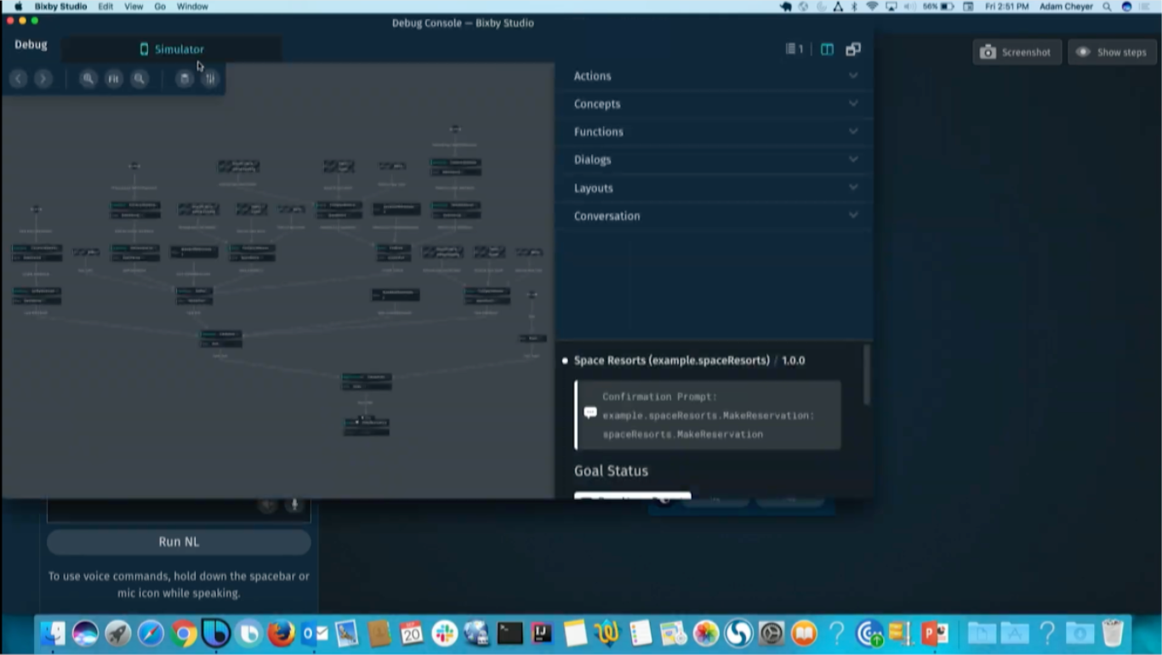The height and width of the screenshot is (655, 1162).
Task: Click Space Resorts (example.spaceResorts) heading
Action: (672, 361)
